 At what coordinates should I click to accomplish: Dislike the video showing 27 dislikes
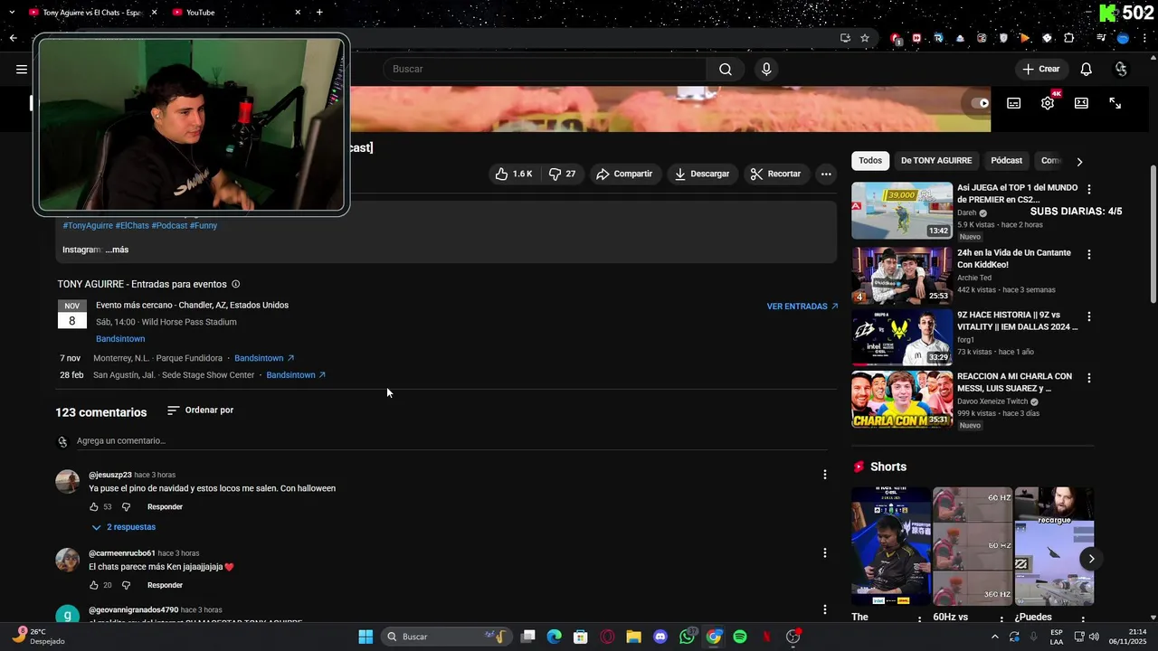pyautogui.click(x=563, y=174)
